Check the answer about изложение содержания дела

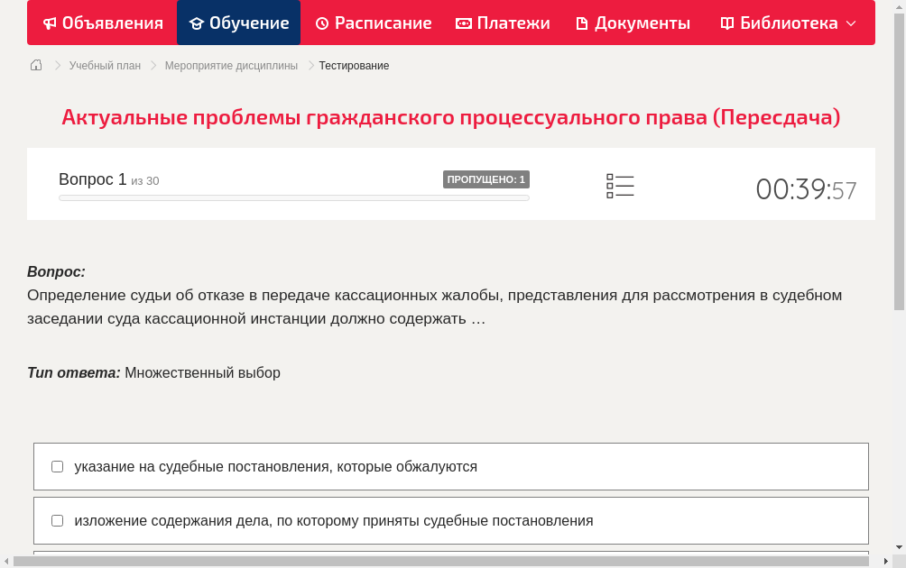(57, 520)
